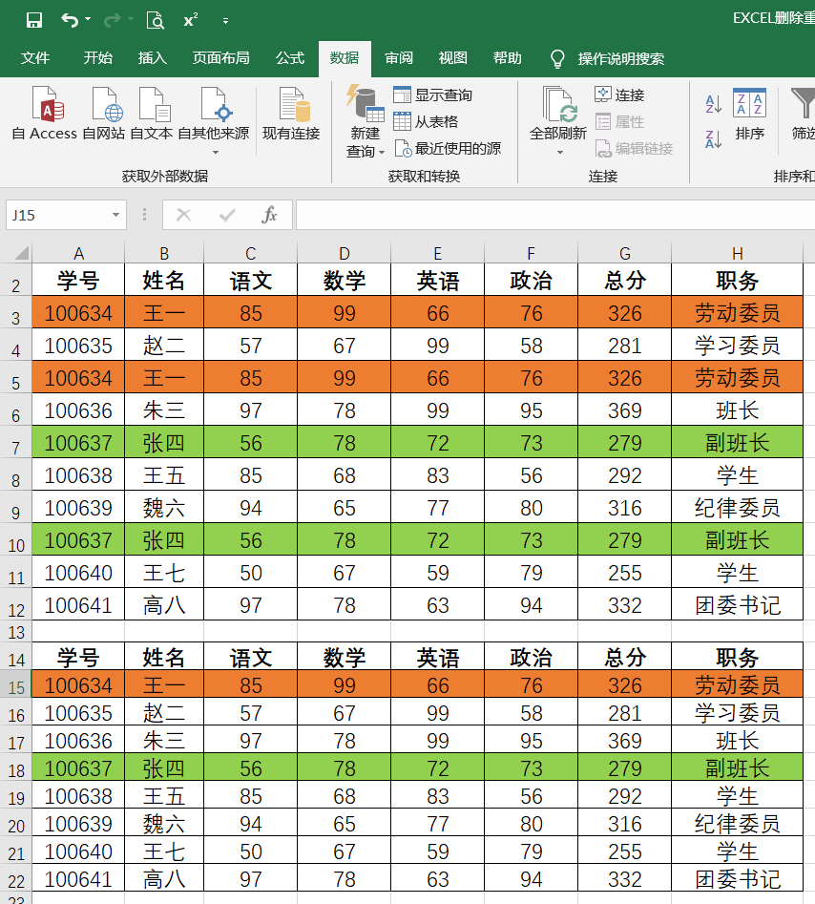The image size is (815, 904).
Task: Select column H header
Action: point(737,253)
